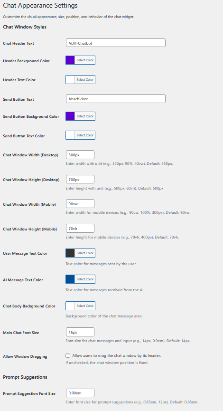
Task: Select the Chat Window Height (Desktop) field
Action: click(x=80, y=179)
